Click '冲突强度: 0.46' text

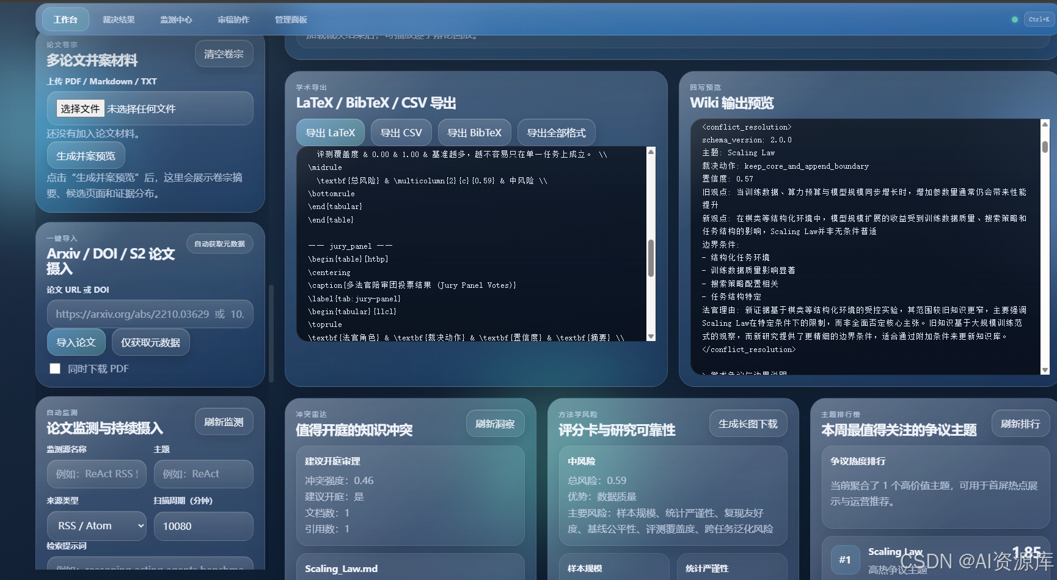click(x=339, y=480)
